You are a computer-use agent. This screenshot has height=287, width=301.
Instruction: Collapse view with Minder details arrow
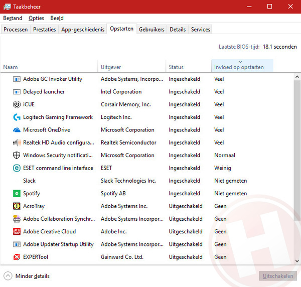coord(8,276)
